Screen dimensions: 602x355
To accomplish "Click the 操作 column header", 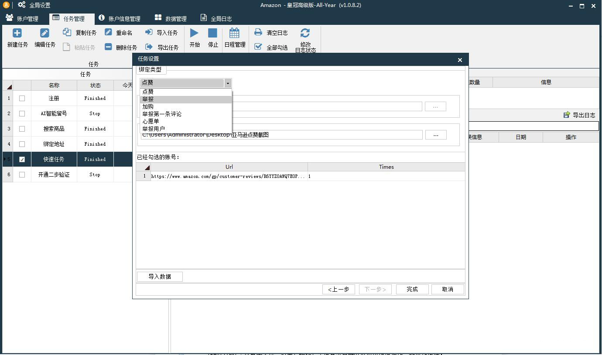I will [571, 137].
